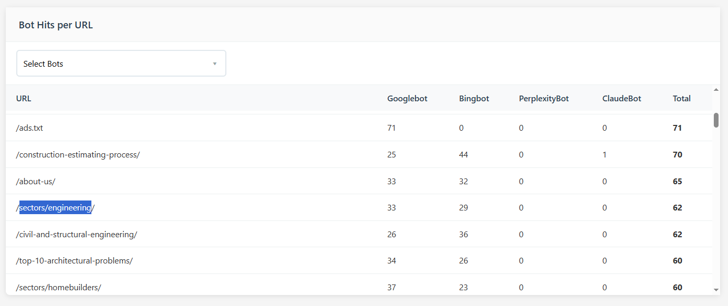Click the URL column header
The width and height of the screenshot is (728, 306).
(24, 98)
